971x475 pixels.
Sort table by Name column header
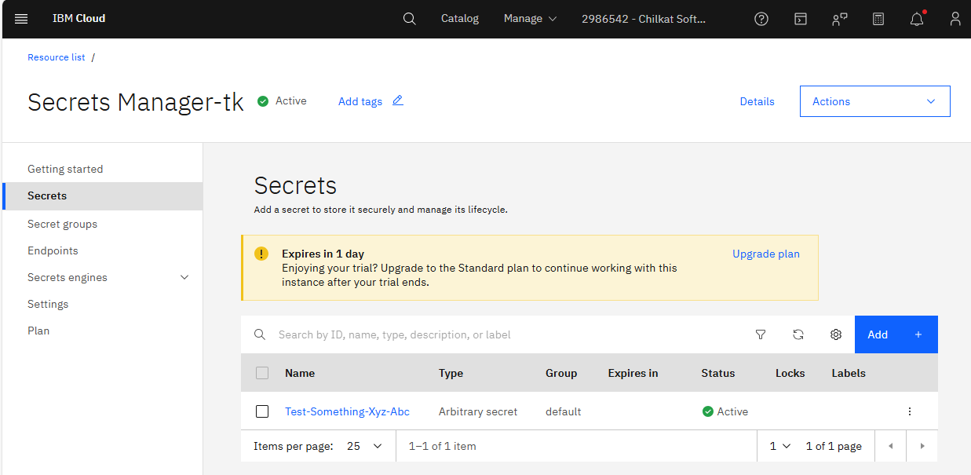coord(300,373)
